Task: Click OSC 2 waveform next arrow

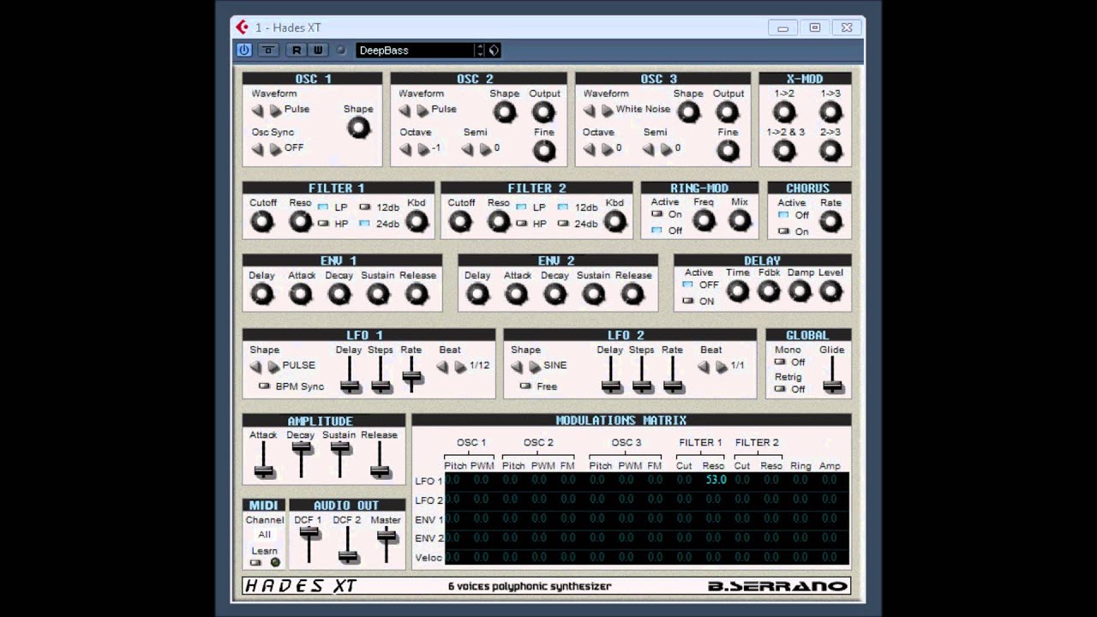Action: (x=423, y=111)
